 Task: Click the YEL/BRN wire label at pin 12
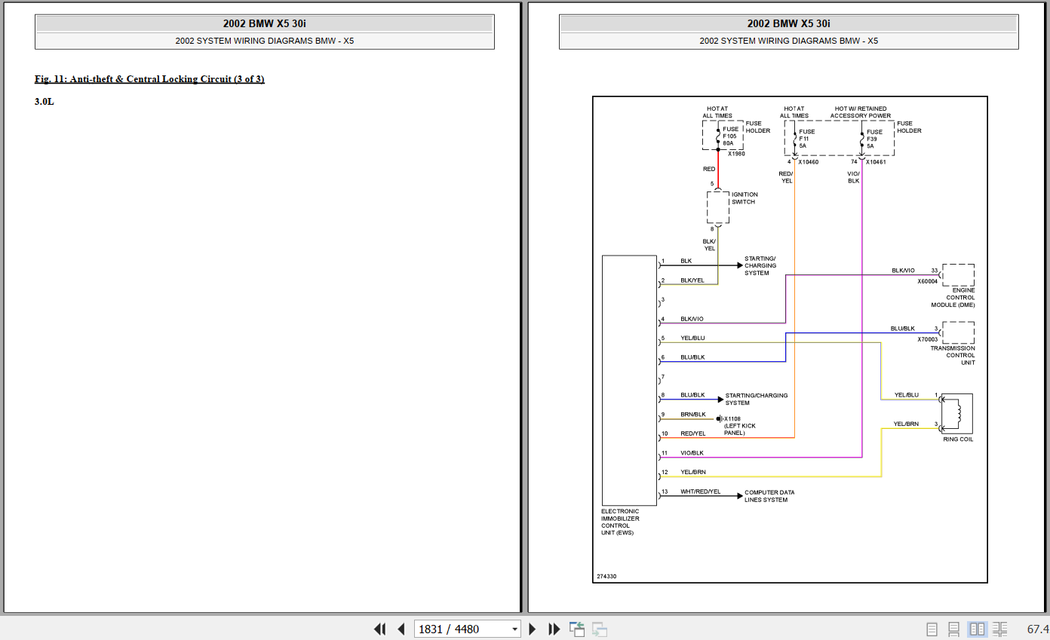point(694,473)
